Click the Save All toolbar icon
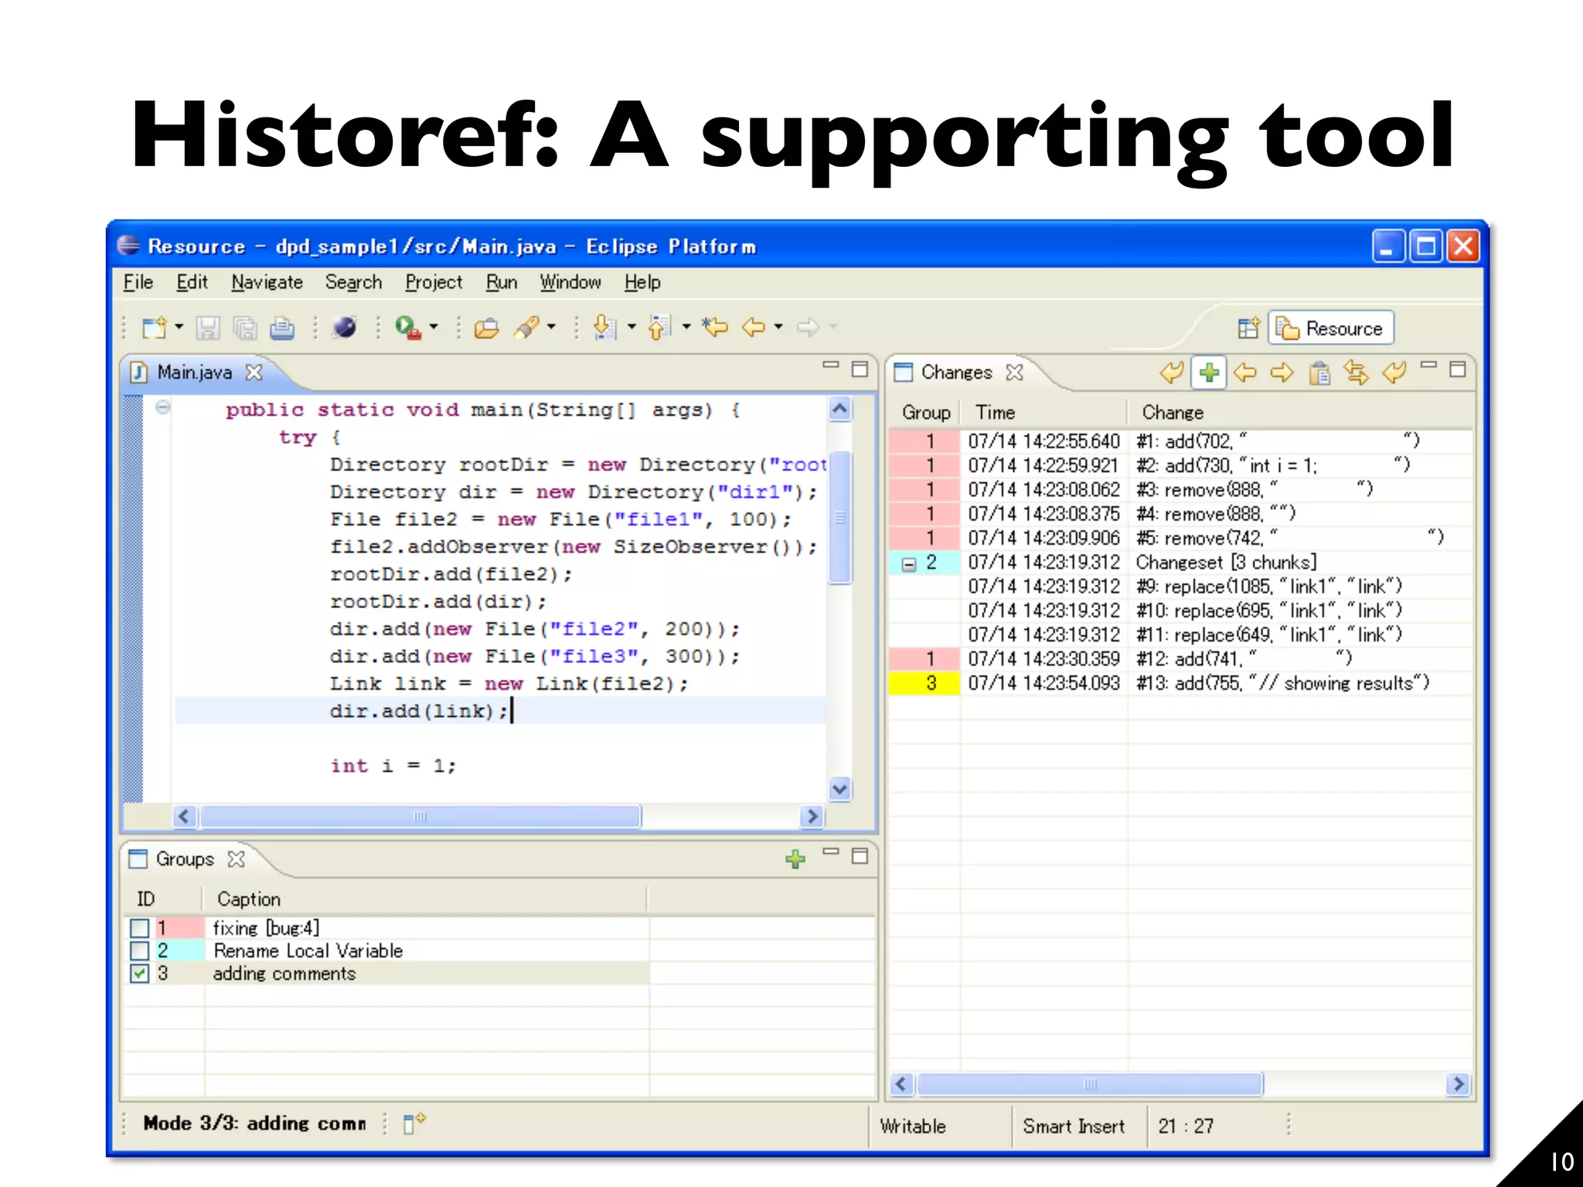The height and width of the screenshot is (1187, 1583). pyautogui.click(x=245, y=328)
